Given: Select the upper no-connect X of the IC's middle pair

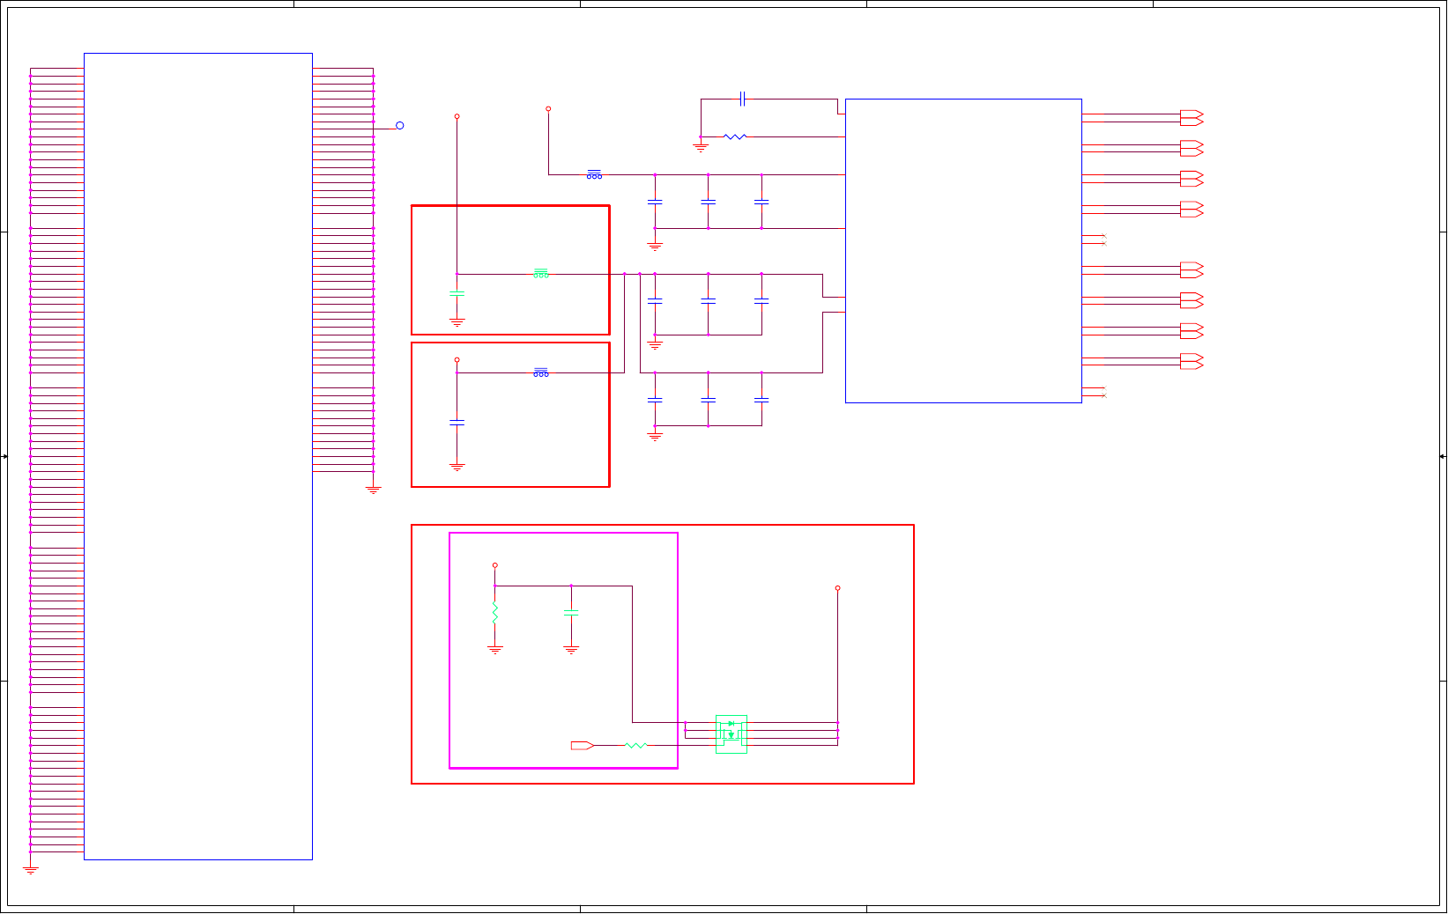Looking at the screenshot, I should (x=1104, y=236).
